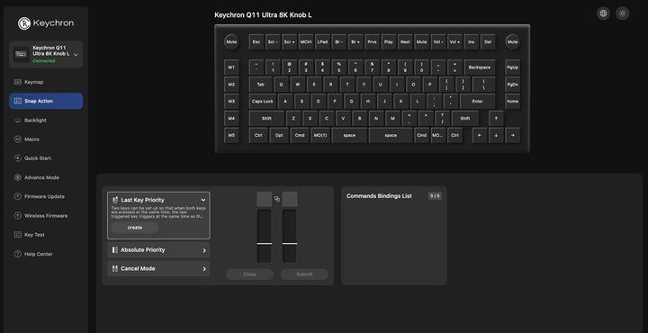Select the Prvs media key
This screenshot has width=648, height=333.
tap(372, 41)
